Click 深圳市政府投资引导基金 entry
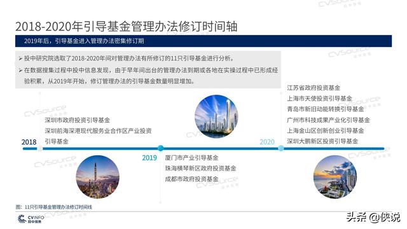 [78, 120]
